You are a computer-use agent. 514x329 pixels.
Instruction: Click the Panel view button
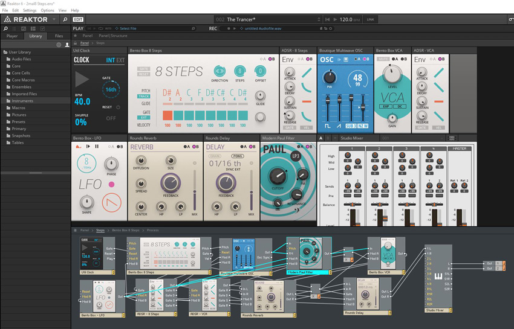(x=87, y=36)
